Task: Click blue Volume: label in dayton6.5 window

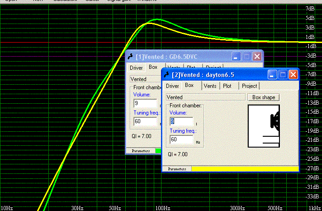Action: click(x=178, y=113)
